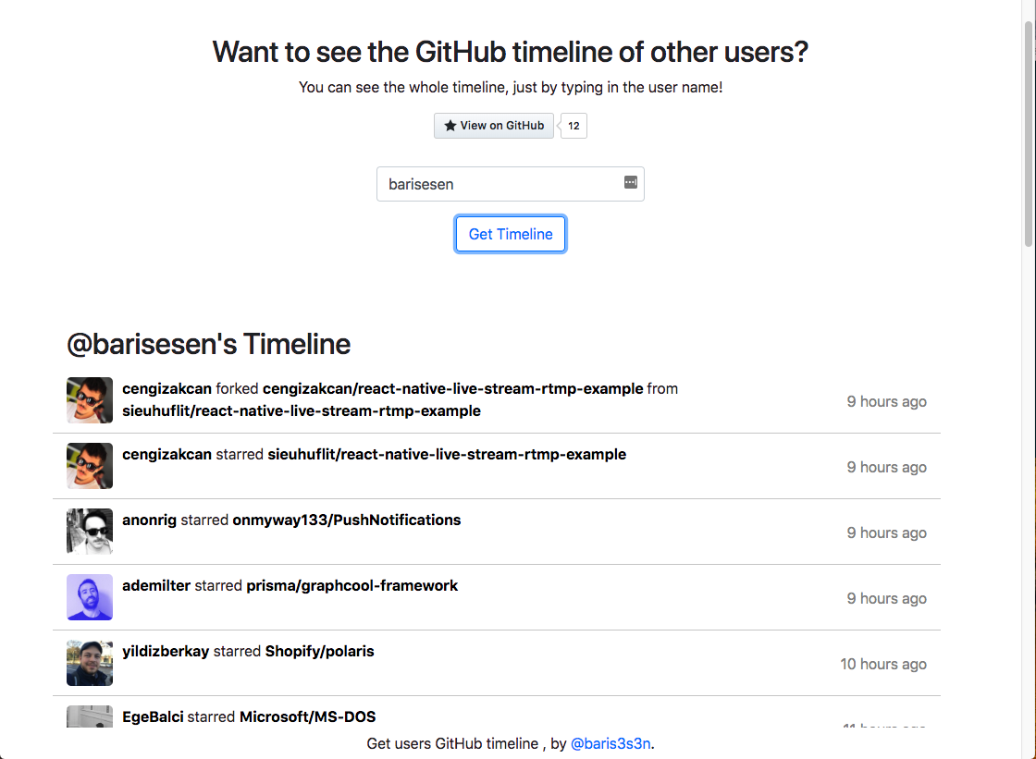Image resolution: width=1036 pixels, height=759 pixels.
Task: Click the second cengizakcan avatar in the timeline
Action: (89, 466)
